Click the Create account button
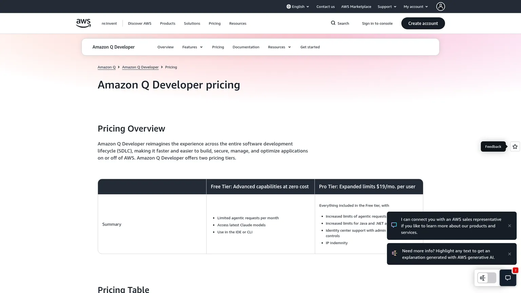 423,23
